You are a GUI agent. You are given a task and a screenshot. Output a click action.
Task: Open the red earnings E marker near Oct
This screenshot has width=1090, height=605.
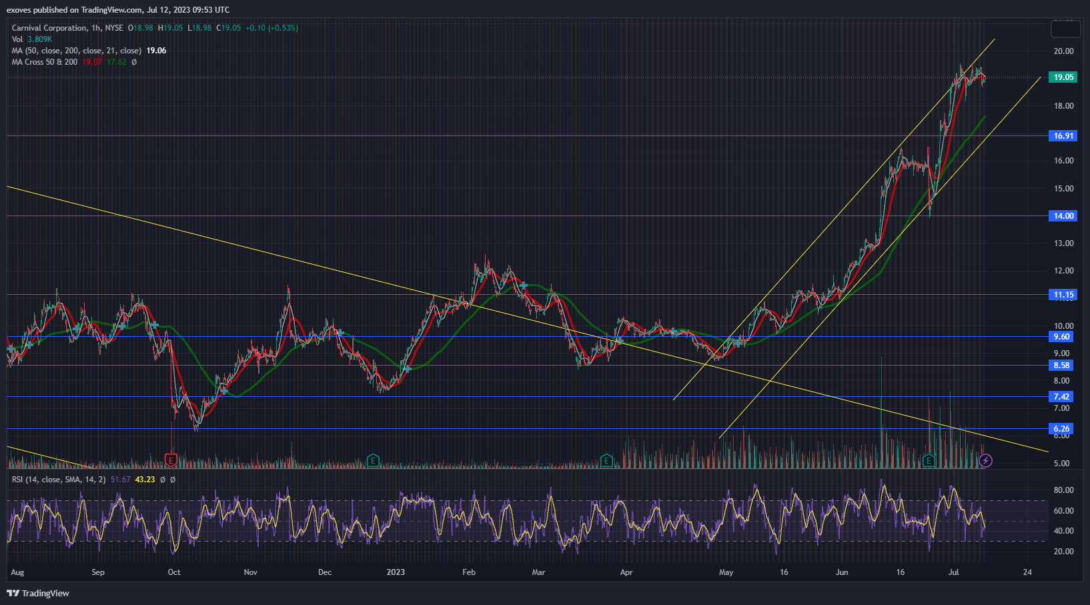click(x=171, y=460)
